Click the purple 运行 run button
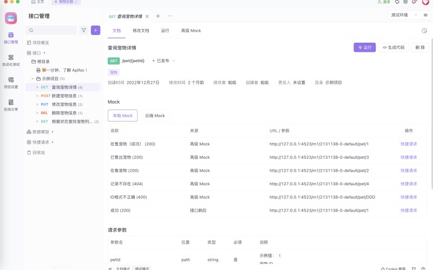Viewport: 433px width, 270px height. pyautogui.click(x=364, y=48)
